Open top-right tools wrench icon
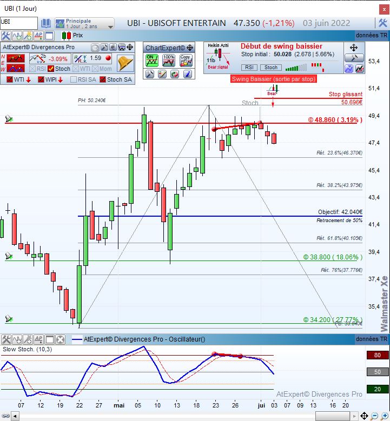Image resolution: width=390 pixels, height=421 pixels. (x=383, y=23)
